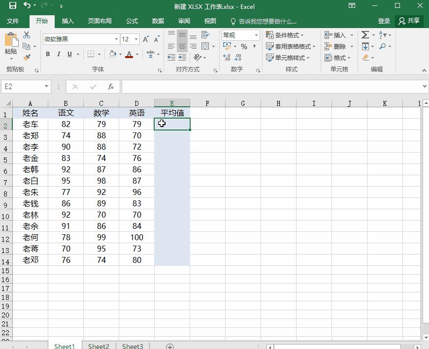The width and height of the screenshot is (429, 349).
Task: Switch to the 插入 ribbon tab
Action: [67, 21]
